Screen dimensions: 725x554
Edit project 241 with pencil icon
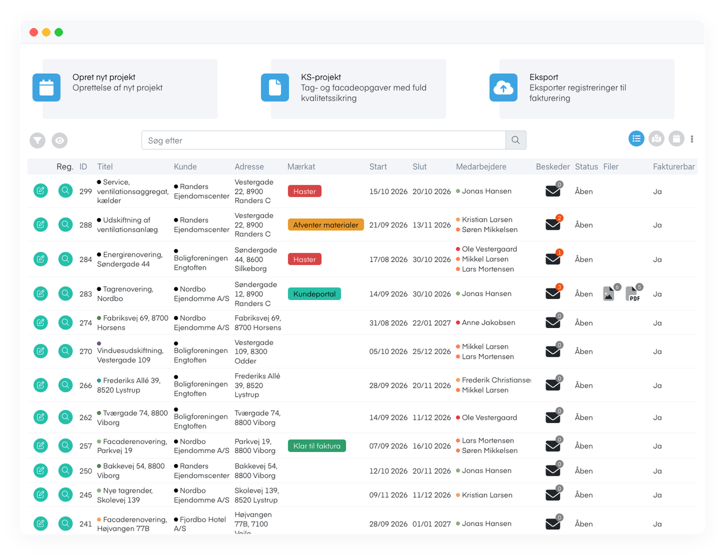41,523
